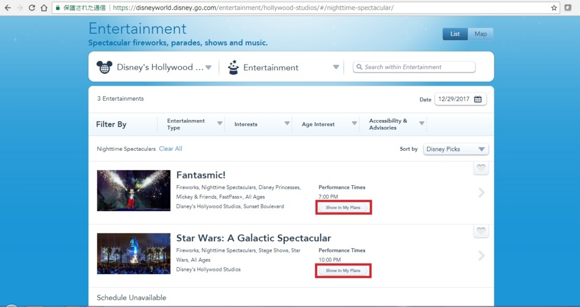Click the Fantasmic! thumbnail image
The width and height of the screenshot is (580, 307).
134,190
